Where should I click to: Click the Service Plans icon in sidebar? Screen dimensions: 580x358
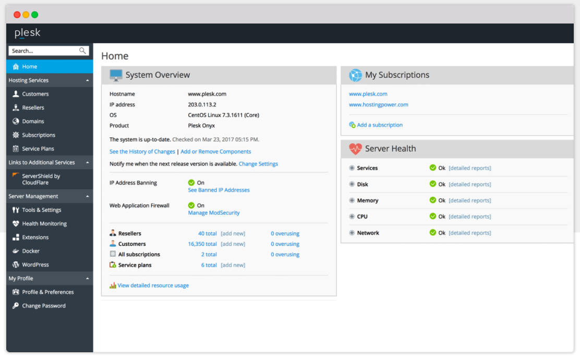point(16,149)
